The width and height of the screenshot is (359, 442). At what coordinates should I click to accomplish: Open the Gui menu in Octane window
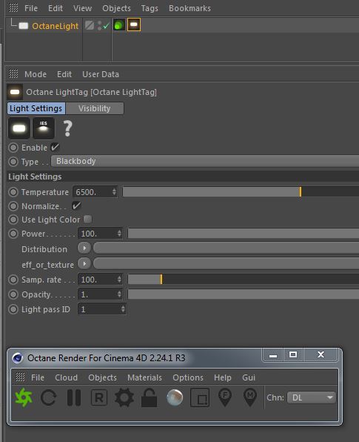(x=249, y=377)
